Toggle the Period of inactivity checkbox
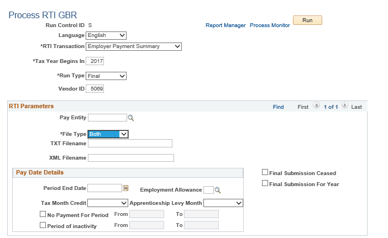Screen dimensions: 388x238 tap(43, 225)
